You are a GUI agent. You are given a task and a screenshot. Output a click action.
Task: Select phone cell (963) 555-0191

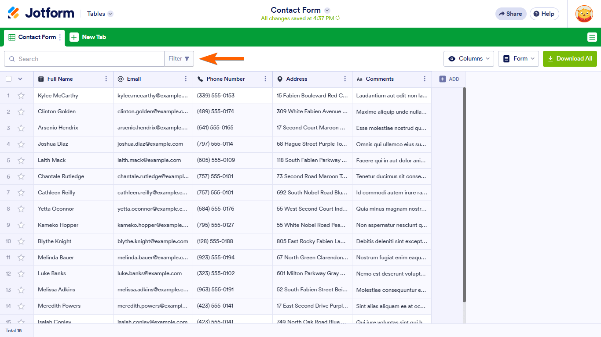[233, 290]
